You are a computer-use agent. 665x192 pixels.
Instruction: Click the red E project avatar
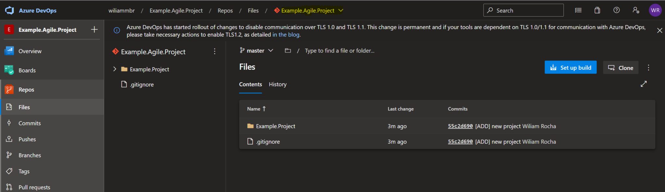[x=9, y=29]
